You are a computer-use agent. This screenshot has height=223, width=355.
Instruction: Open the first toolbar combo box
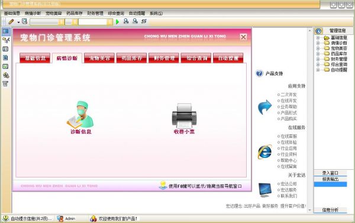pos(47,22)
